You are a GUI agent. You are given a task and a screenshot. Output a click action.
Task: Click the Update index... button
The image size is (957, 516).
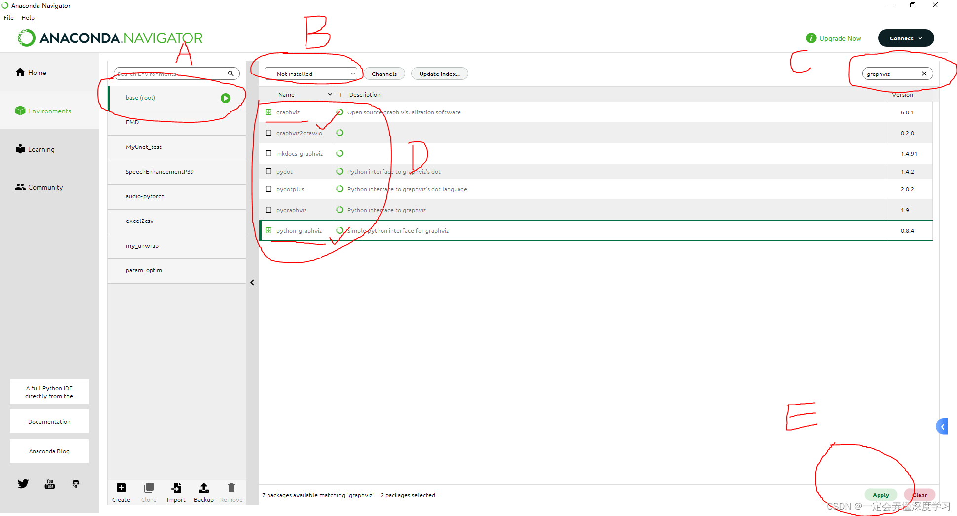tap(439, 74)
